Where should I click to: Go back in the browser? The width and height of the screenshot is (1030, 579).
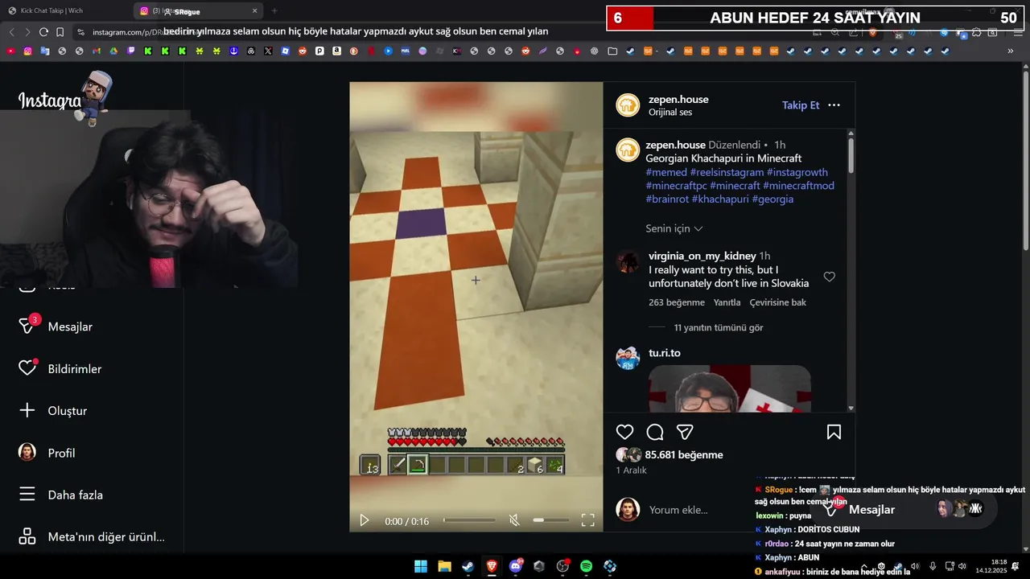[x=11, y=32]
